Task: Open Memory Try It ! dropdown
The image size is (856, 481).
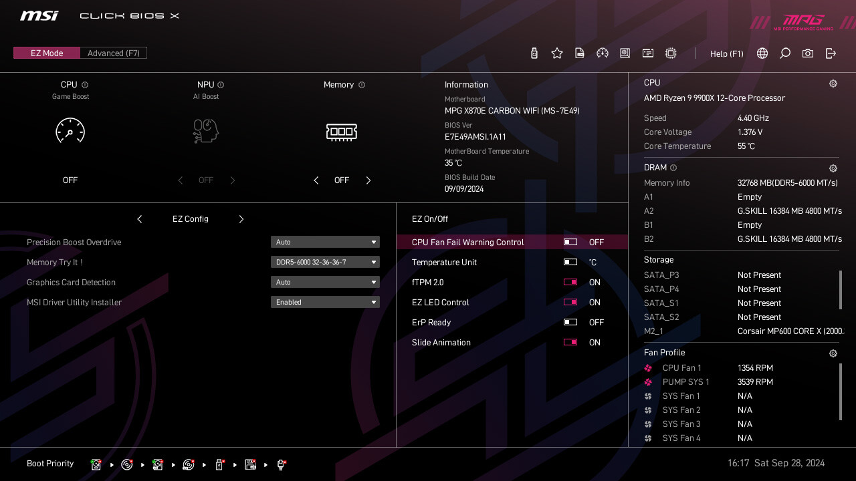Action: tap(325, 262)
